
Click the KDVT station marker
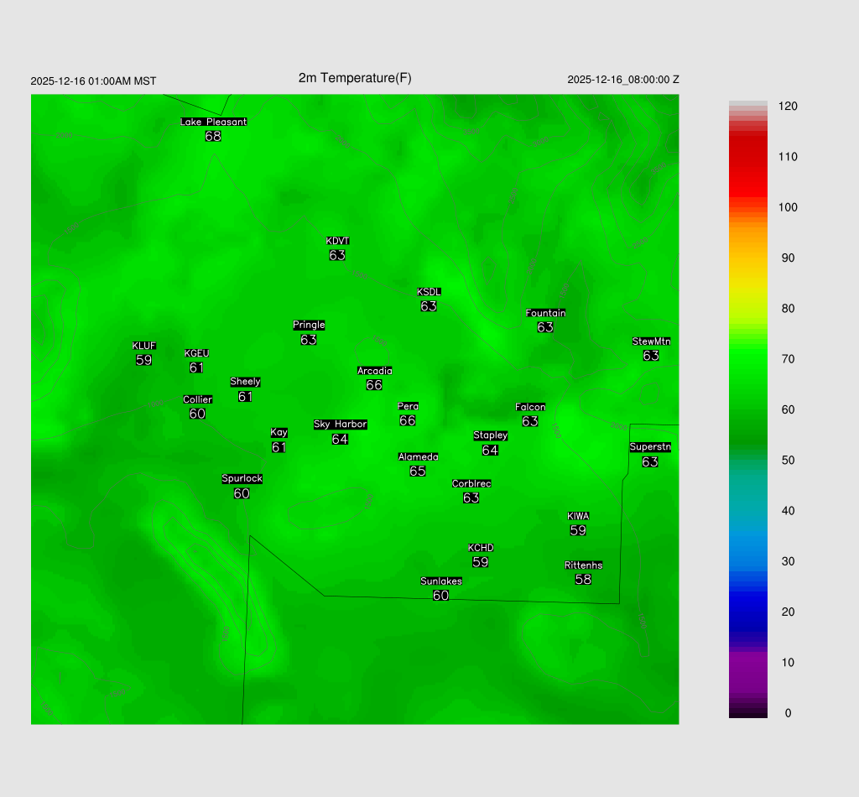coord(337,242)
